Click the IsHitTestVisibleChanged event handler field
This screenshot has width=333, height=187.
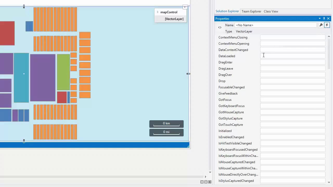293,143
